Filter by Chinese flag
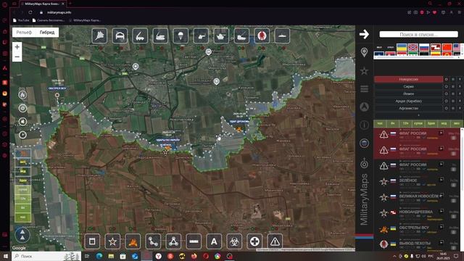This screenshot has height=261, width=464. pos(447,47)
